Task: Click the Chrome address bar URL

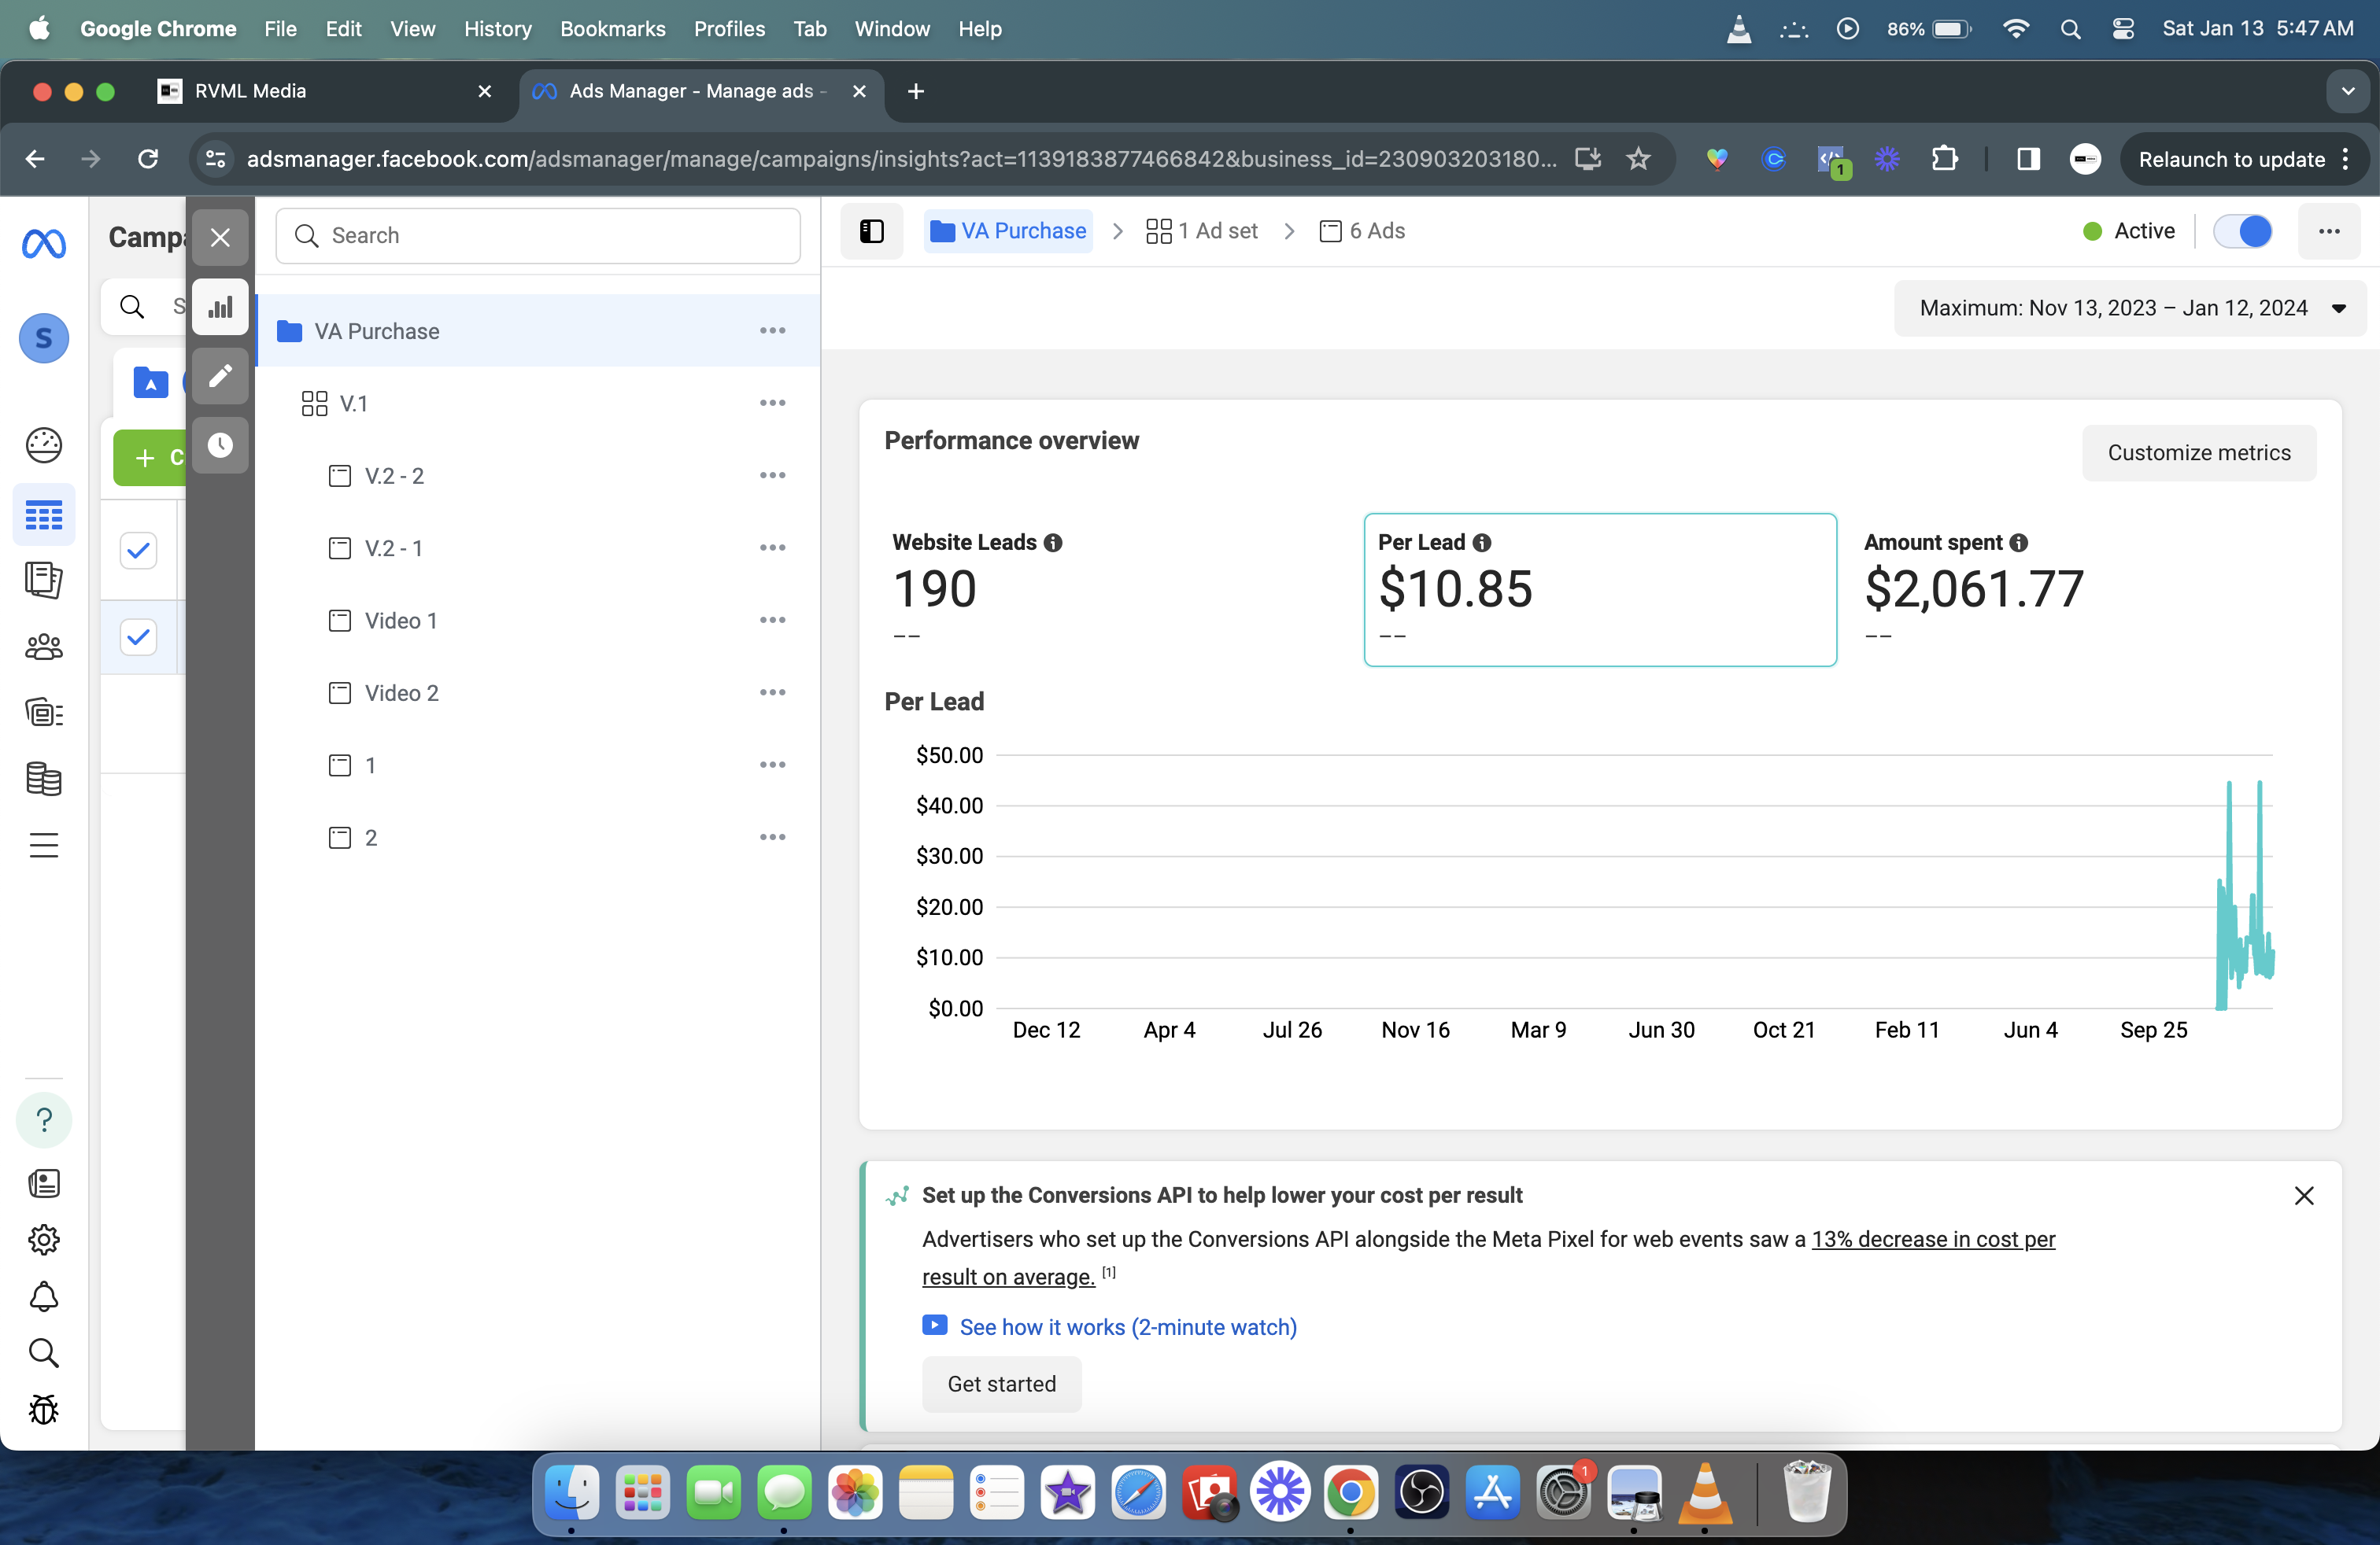Action: pyautogui.click(x=901, y=159)
